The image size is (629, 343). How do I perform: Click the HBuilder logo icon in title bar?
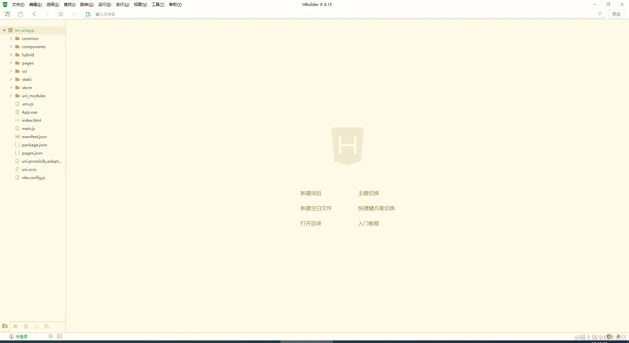[x=5, y=5]
